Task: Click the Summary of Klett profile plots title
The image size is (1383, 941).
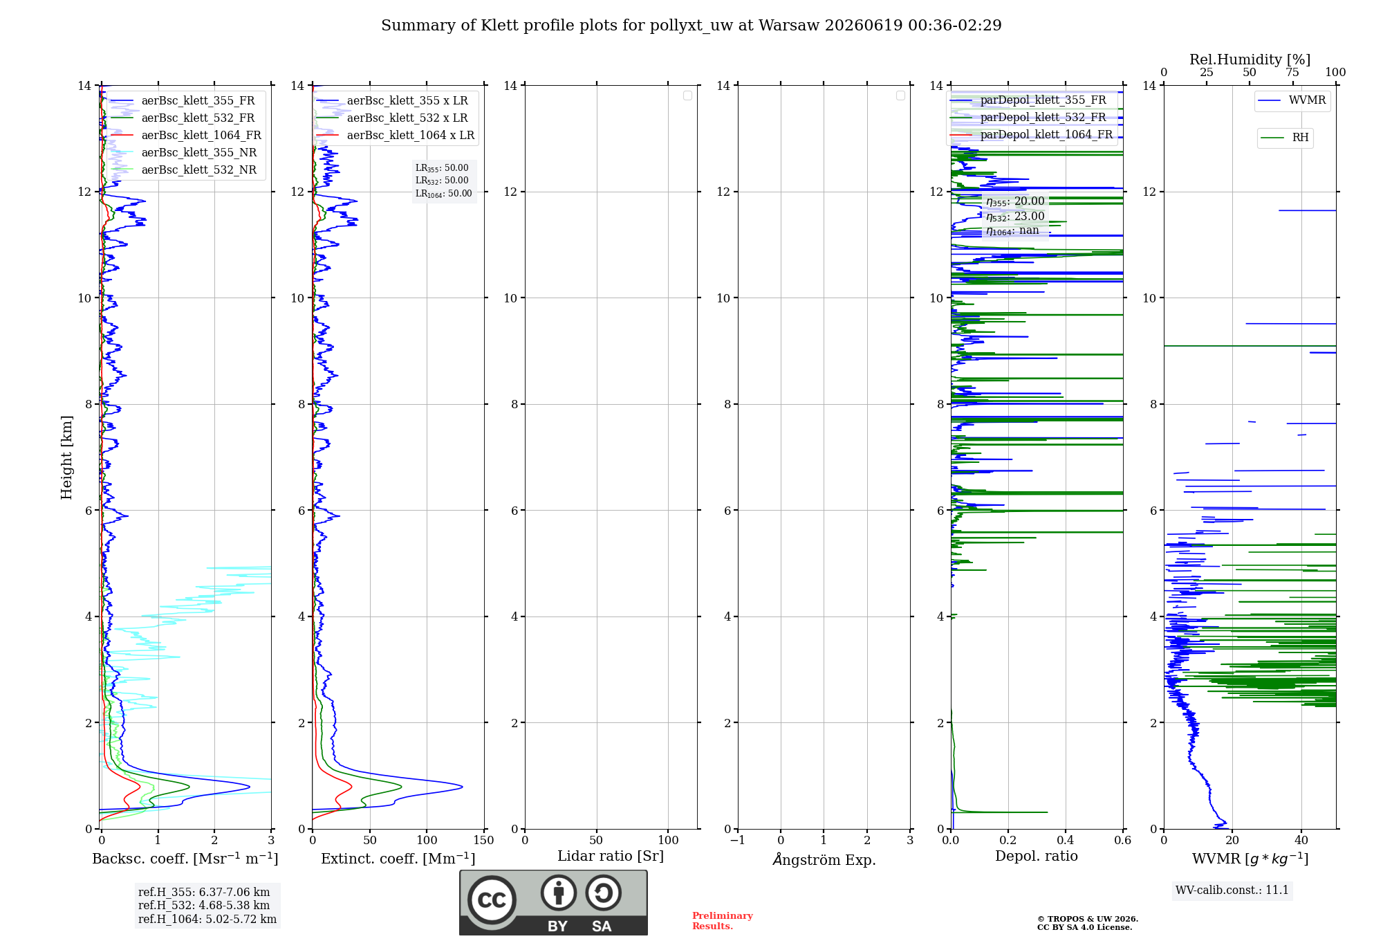Action: coord(691,26)
